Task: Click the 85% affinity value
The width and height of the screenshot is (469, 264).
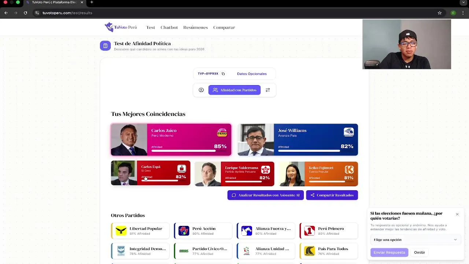Action: 220,146
